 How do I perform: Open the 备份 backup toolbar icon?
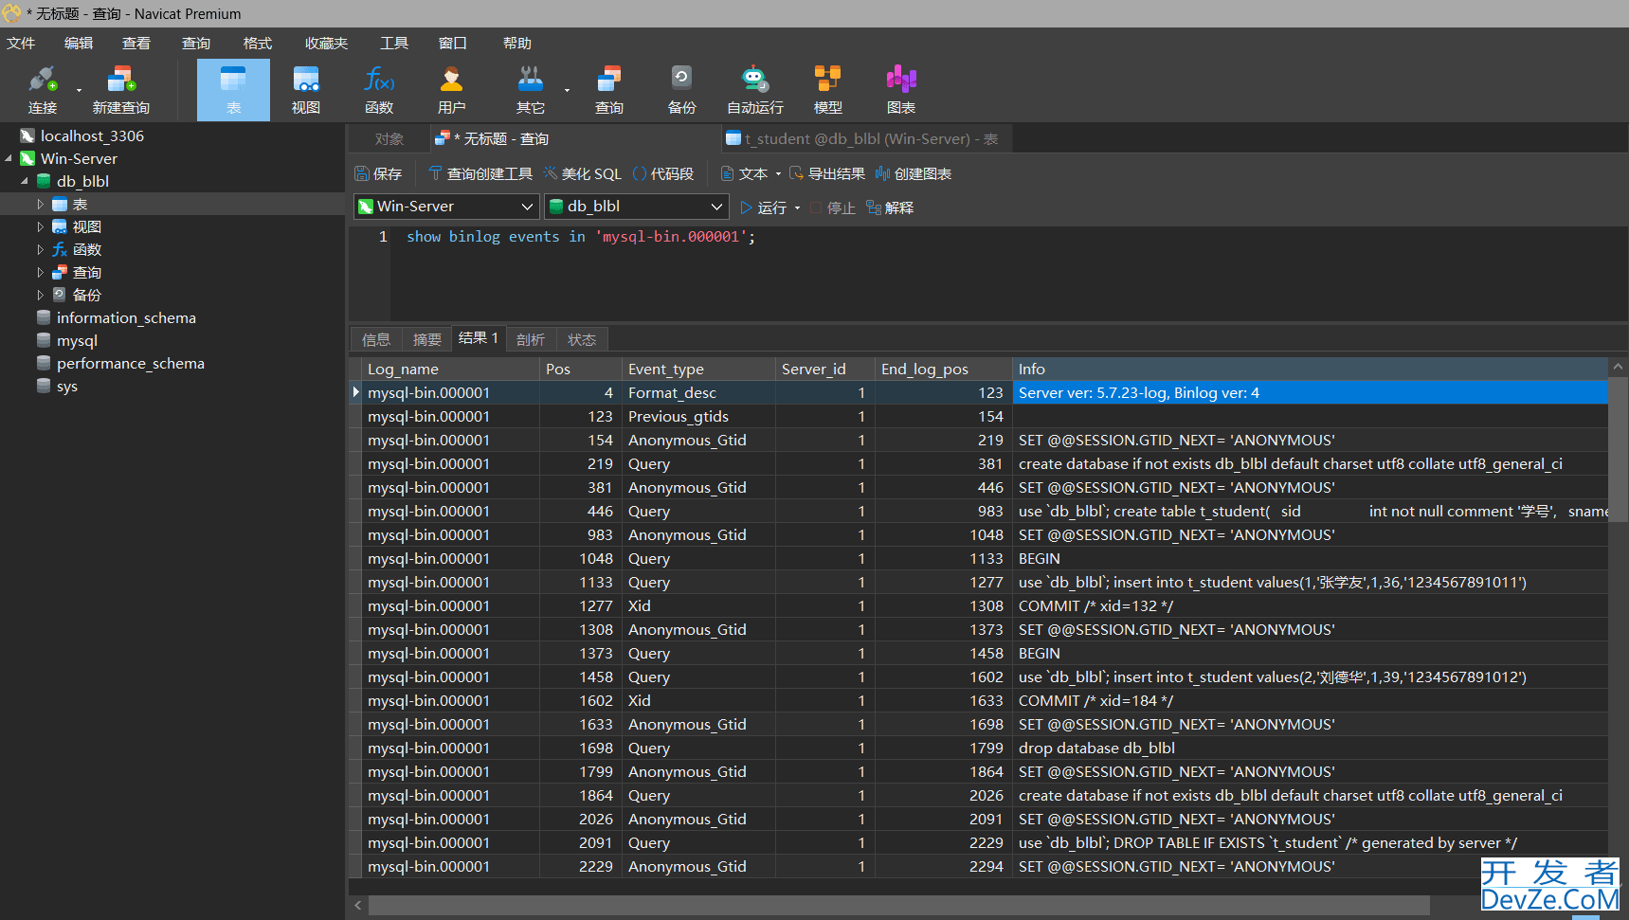[x=682, y=90]
